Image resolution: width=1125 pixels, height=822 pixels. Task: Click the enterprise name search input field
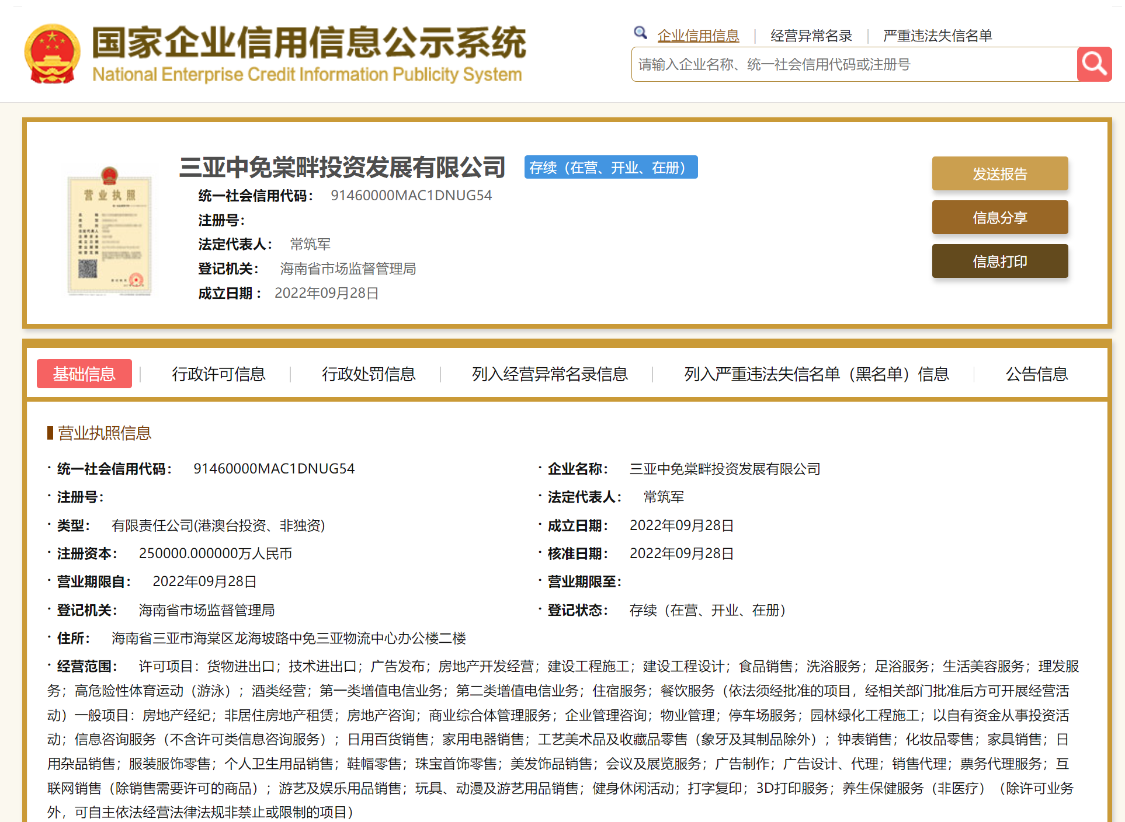tap(853, 64)
